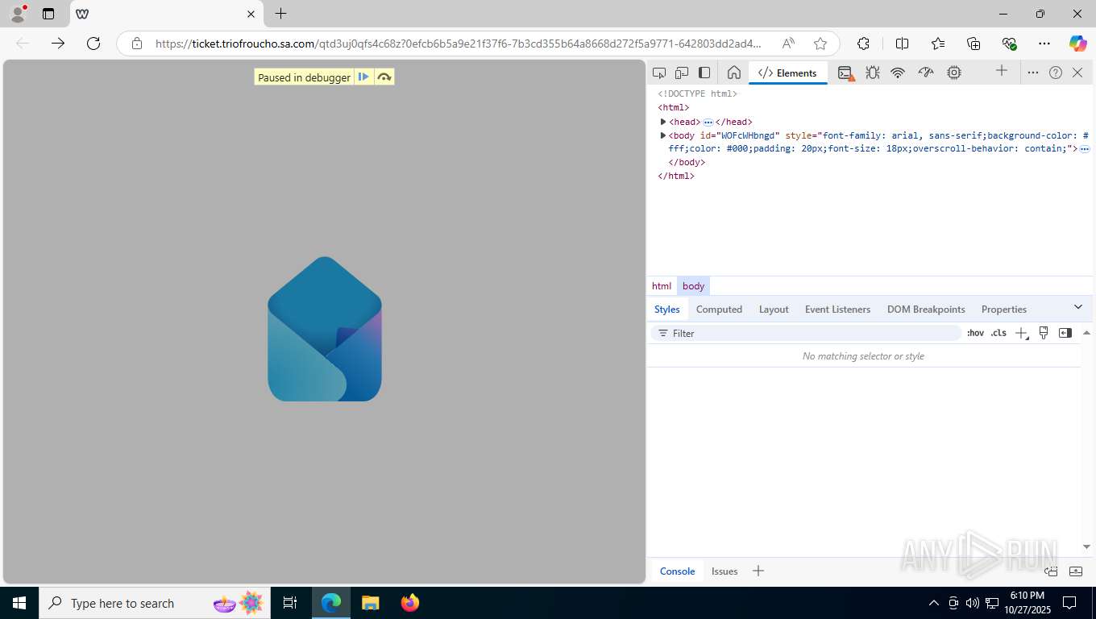Screen dimensions: 1096x619
Task: Click styles pane scrollbar down arrow
Action: pyautogui.click(x=1086, y=546)
